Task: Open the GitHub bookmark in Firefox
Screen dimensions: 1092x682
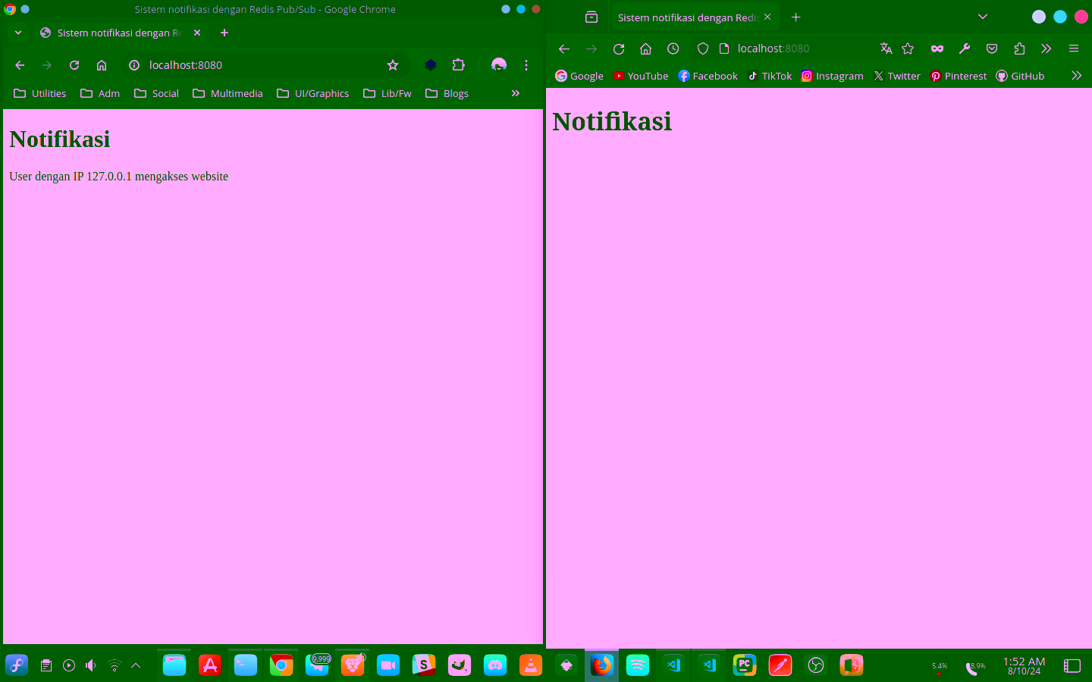Action: pos(1019,76)
